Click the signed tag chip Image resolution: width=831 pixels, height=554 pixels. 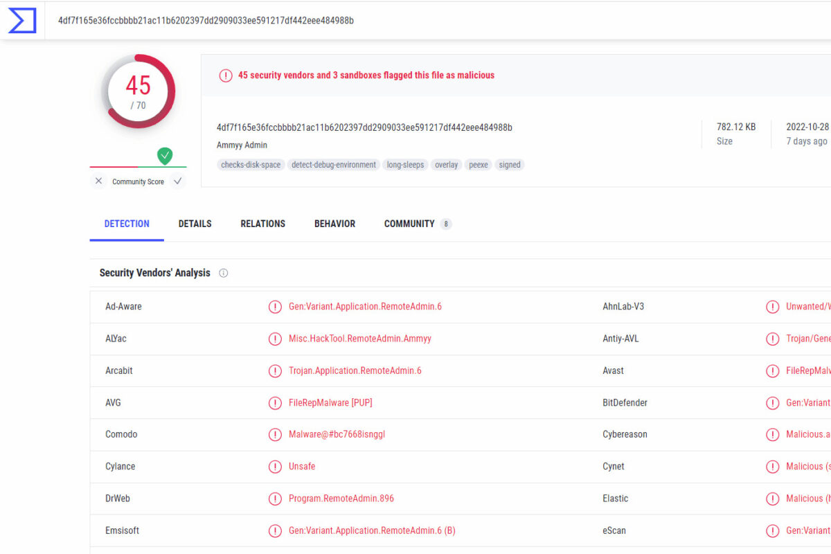pyautogui.click(x=510, y=165)
